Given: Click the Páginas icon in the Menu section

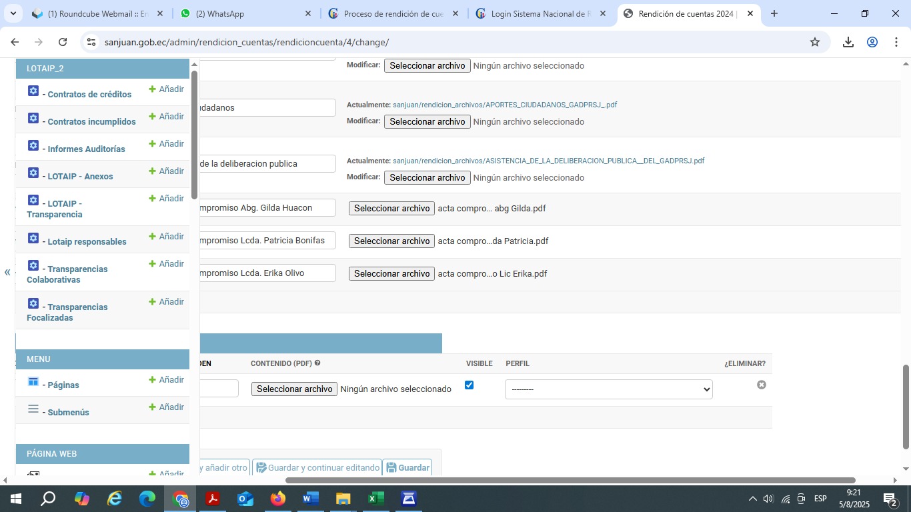Looking at the screenshot, I should (x=33, y=381).
